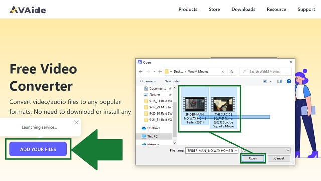Image resolution: width=321 pixels, height=181 pixels.
Task: Open the Organize menu
Action: coord(148,81)
